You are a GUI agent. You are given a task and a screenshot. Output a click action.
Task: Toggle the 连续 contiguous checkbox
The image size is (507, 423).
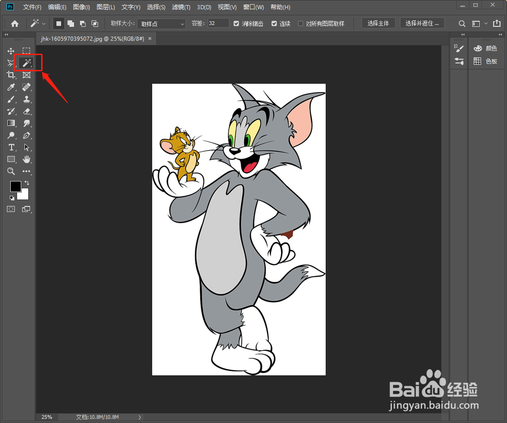point(274,24)
